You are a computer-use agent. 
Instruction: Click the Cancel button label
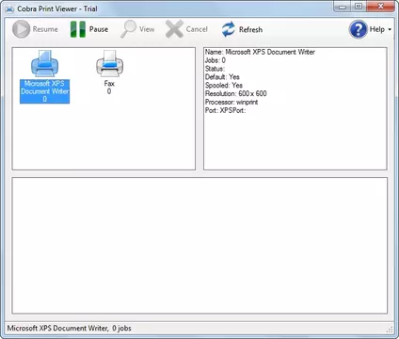point(197,29)
